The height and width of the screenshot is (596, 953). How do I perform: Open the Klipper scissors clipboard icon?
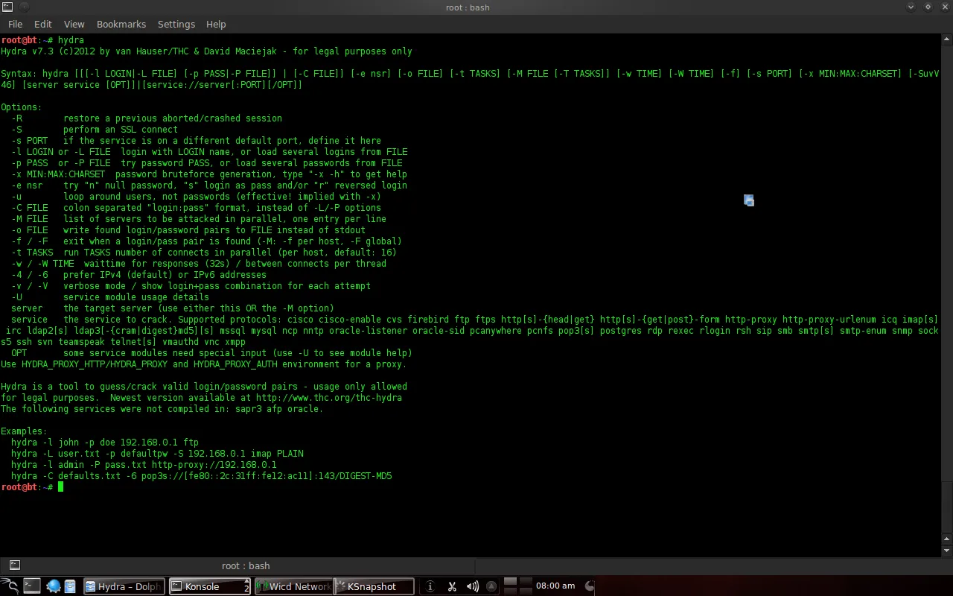(452, 586)
